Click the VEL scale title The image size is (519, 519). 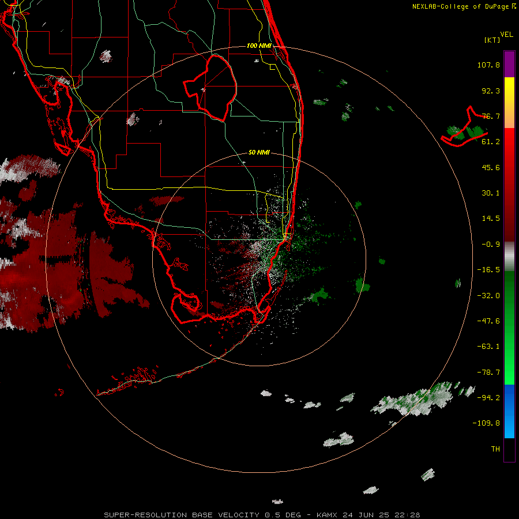(x=506, y=35)
